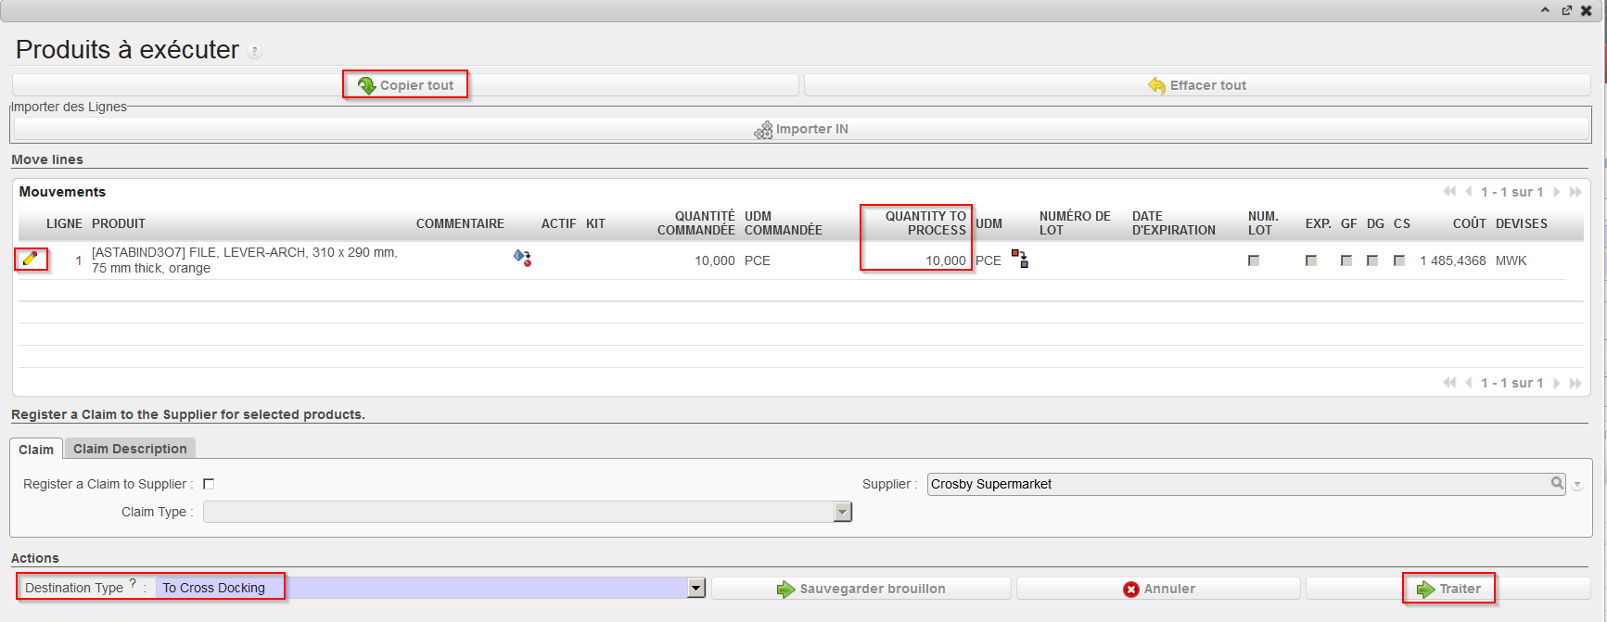This screenshot has width=1607, height=622.
Task: Select the Claim tab
Action: pos(36,450)
